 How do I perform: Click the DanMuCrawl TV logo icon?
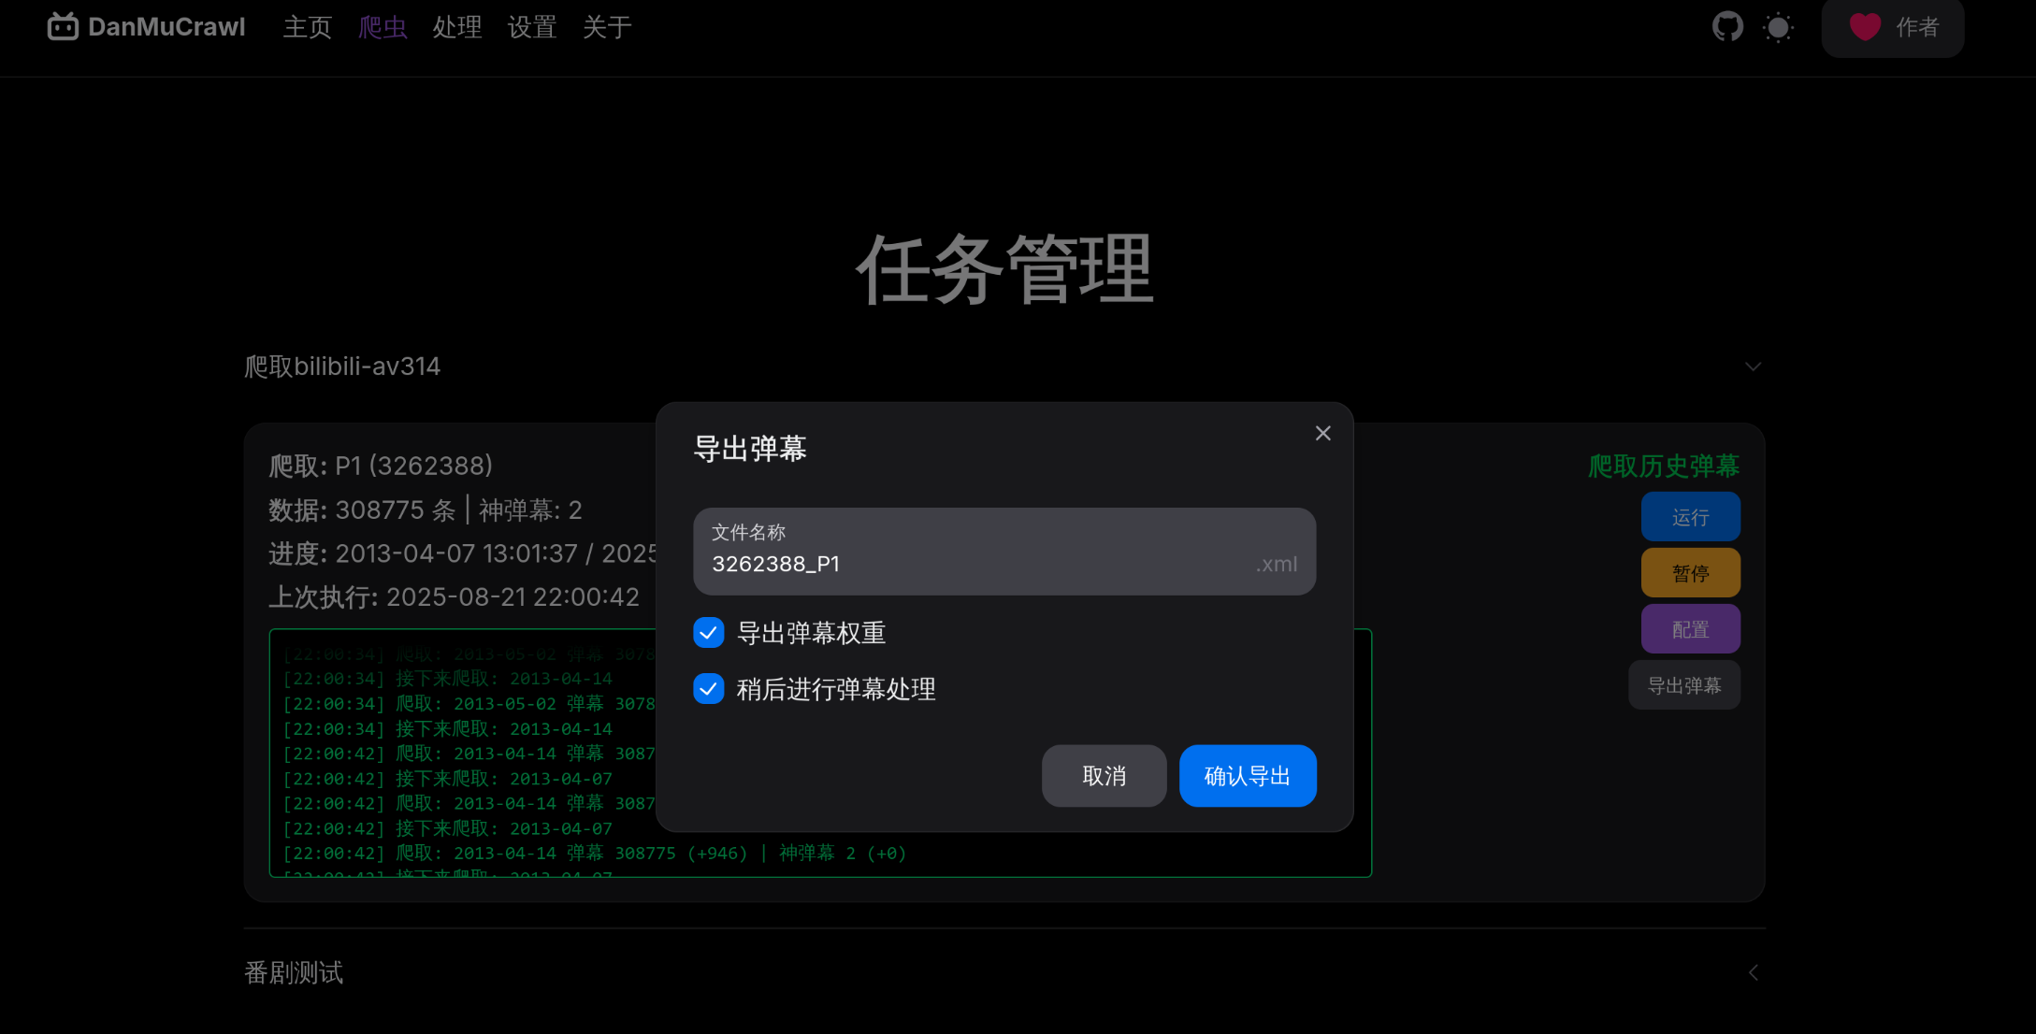(62, 27)
